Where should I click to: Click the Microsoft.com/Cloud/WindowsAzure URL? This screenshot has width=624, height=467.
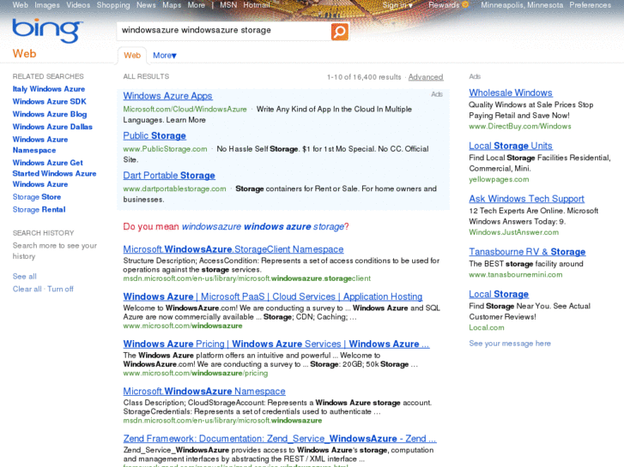click(185, 110)
